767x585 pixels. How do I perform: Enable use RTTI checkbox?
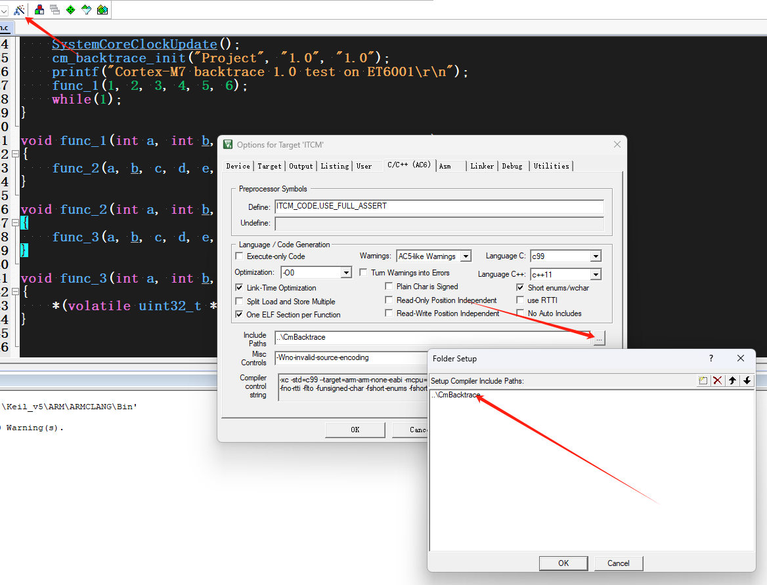[520, 300]
